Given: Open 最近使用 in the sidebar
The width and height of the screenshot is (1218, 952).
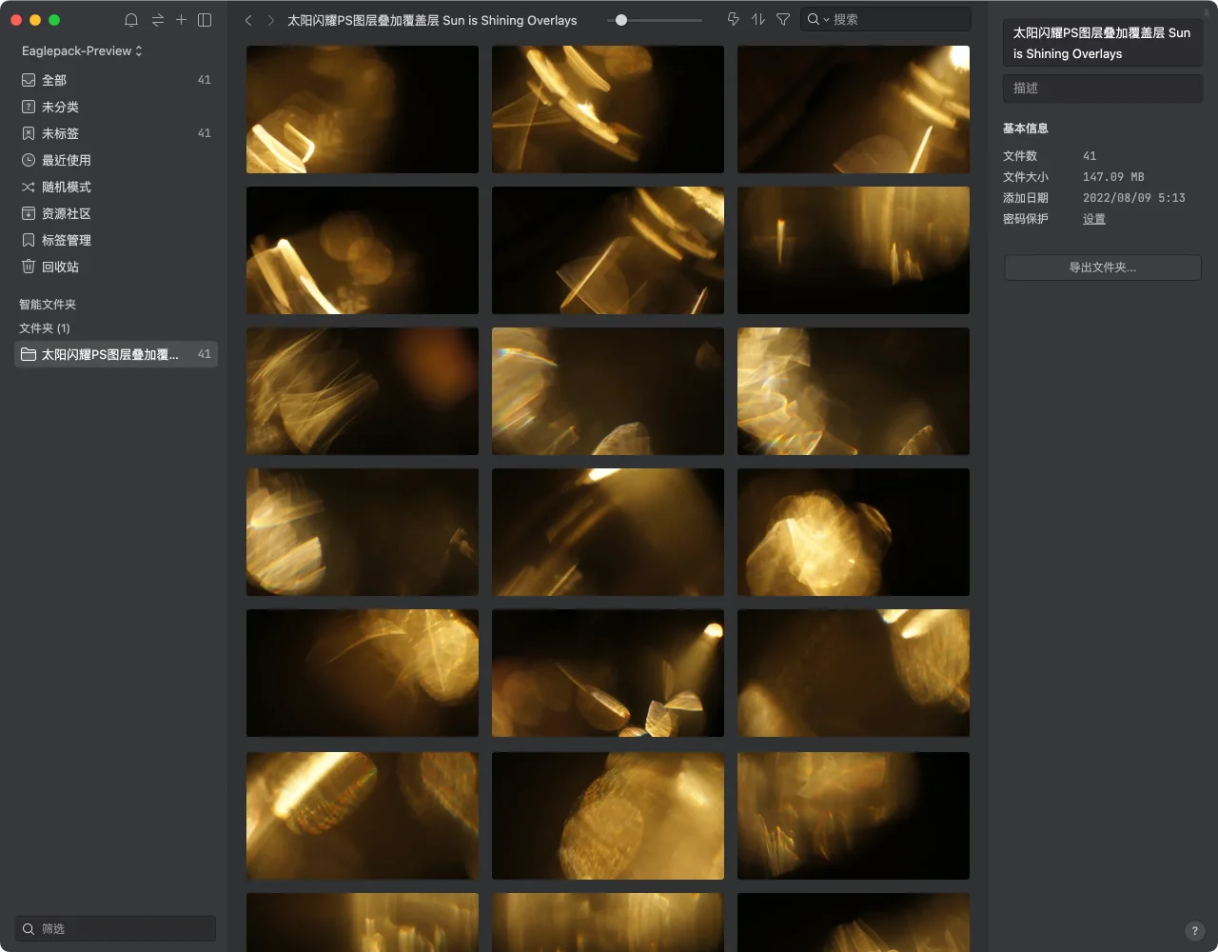Looking at the screenshot, I should pyautogui.click(x=116, y=160).
